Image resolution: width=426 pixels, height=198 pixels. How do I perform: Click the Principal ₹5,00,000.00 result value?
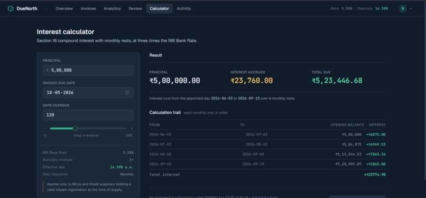[x=175, y=81]
